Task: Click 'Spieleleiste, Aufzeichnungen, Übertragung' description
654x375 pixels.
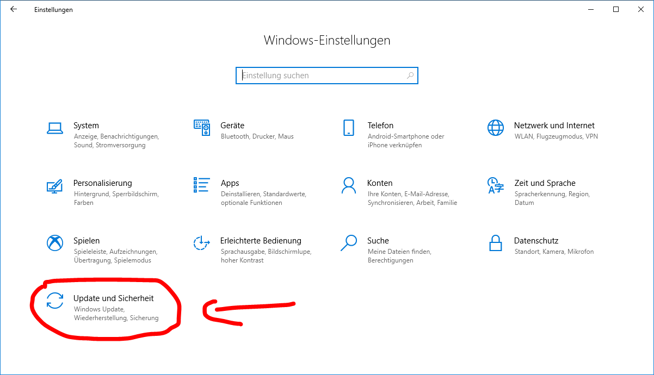Action: coord(115,256)
